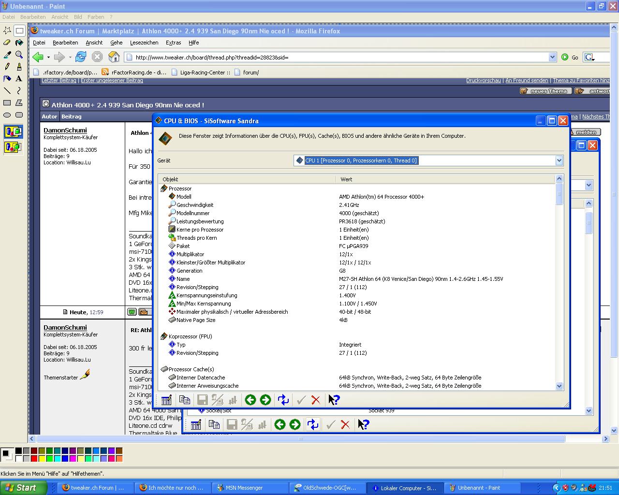Click the Windows Start button

point(23,488)
